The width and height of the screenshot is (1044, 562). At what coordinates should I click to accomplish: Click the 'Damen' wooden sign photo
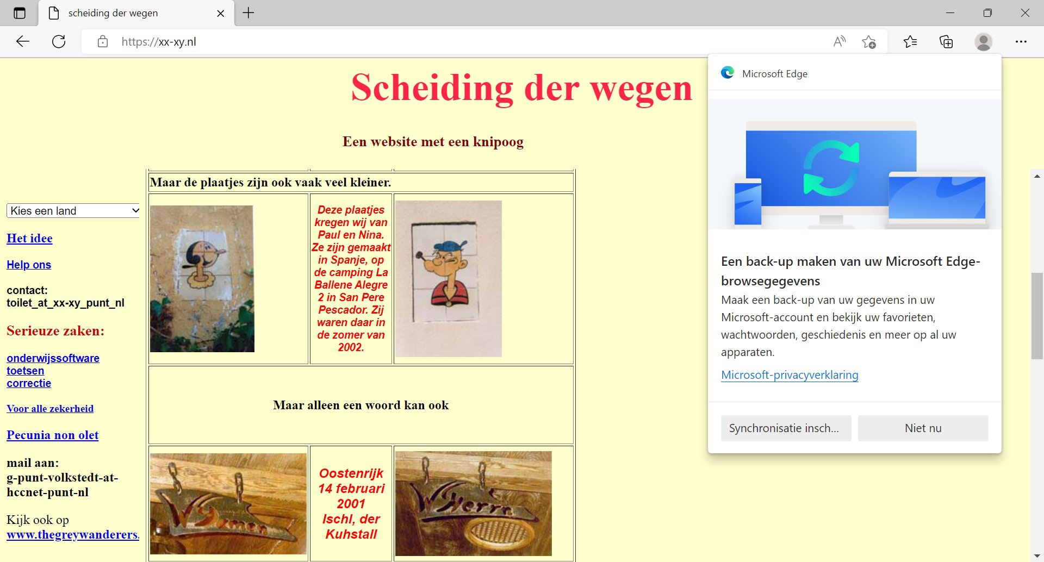228,504
